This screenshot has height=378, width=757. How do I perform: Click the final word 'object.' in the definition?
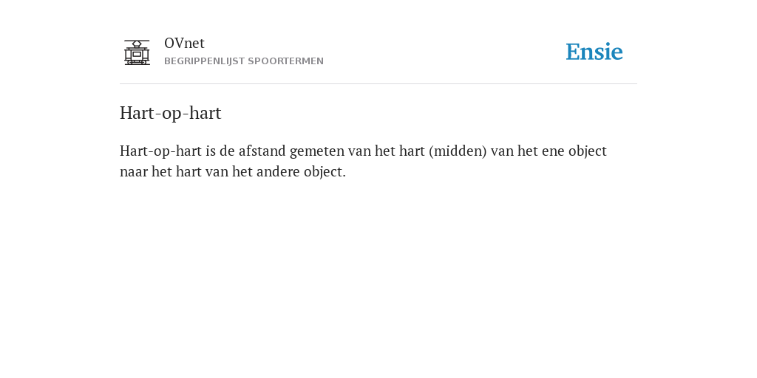point(325,172)
